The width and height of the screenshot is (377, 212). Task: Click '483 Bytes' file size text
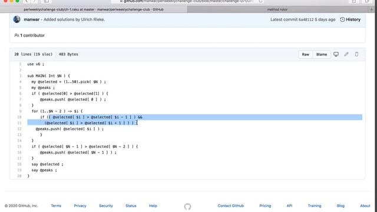pyautogui.click(x=68, y=54)
